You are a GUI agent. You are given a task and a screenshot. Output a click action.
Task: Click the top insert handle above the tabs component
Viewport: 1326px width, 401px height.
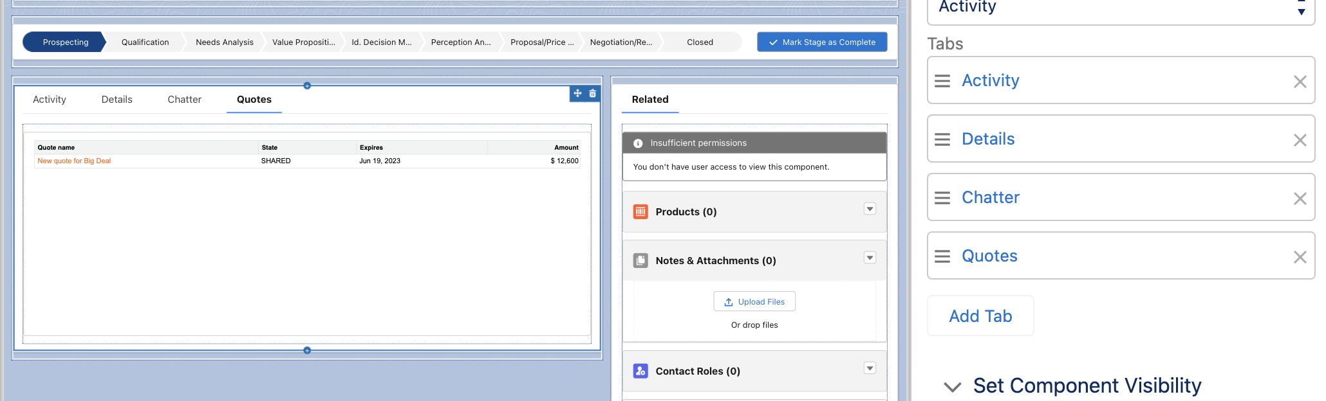307,85
